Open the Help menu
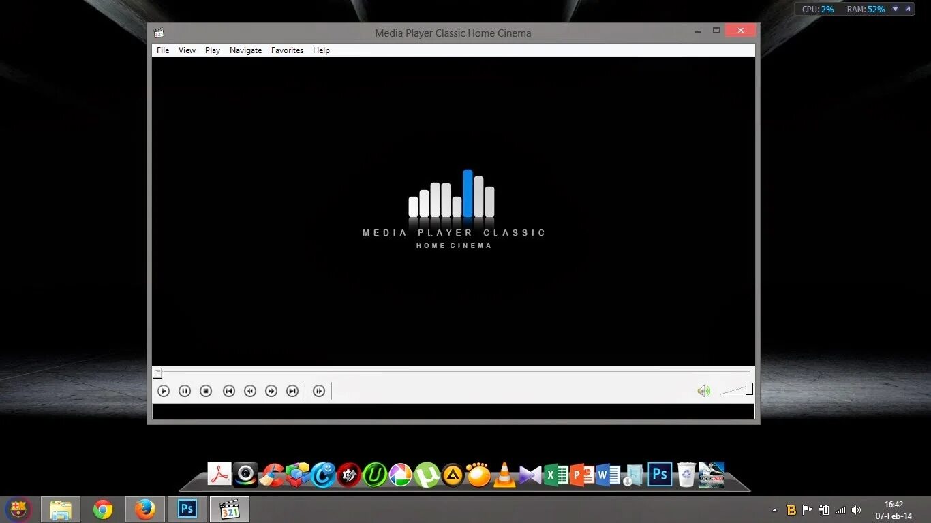The height and width of the screenshot is (523, 931). (x=321, y=50)
